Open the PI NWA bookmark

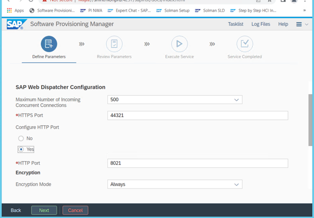pyautogui.click(x=91, y=11)
